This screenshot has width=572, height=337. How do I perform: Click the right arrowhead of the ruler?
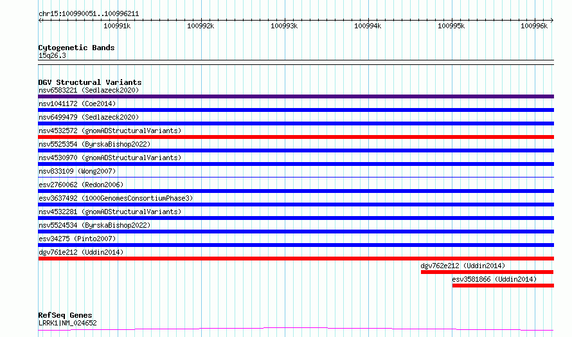click(x=552, y=21)
